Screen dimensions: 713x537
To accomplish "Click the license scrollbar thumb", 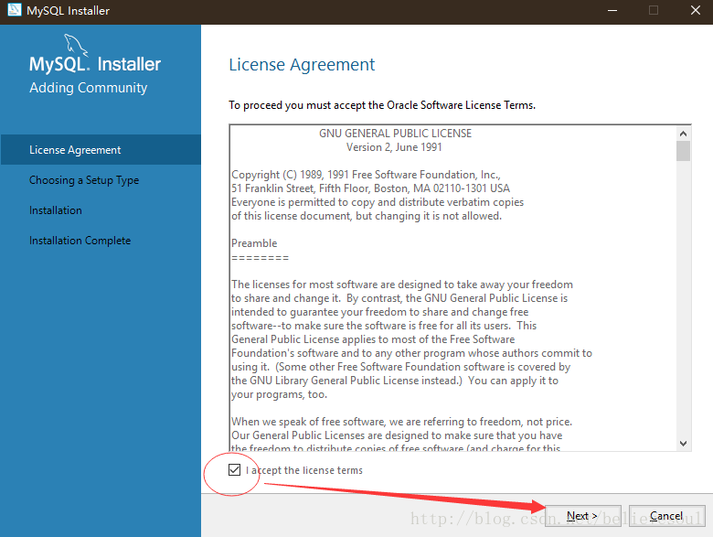I will coord(683,151).
